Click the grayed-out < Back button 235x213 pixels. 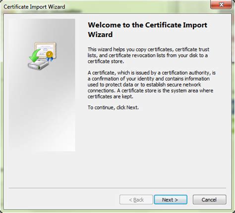click(136, 200)
